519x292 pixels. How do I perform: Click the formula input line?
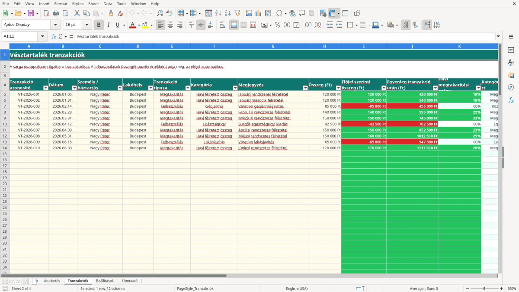pyautogui.click(x=285, y=37)
